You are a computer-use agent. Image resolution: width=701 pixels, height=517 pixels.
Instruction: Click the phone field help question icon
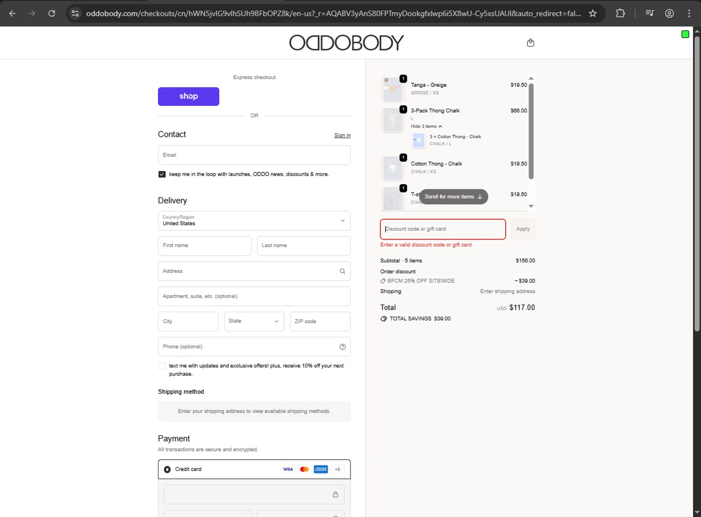[x=343, y=347]
